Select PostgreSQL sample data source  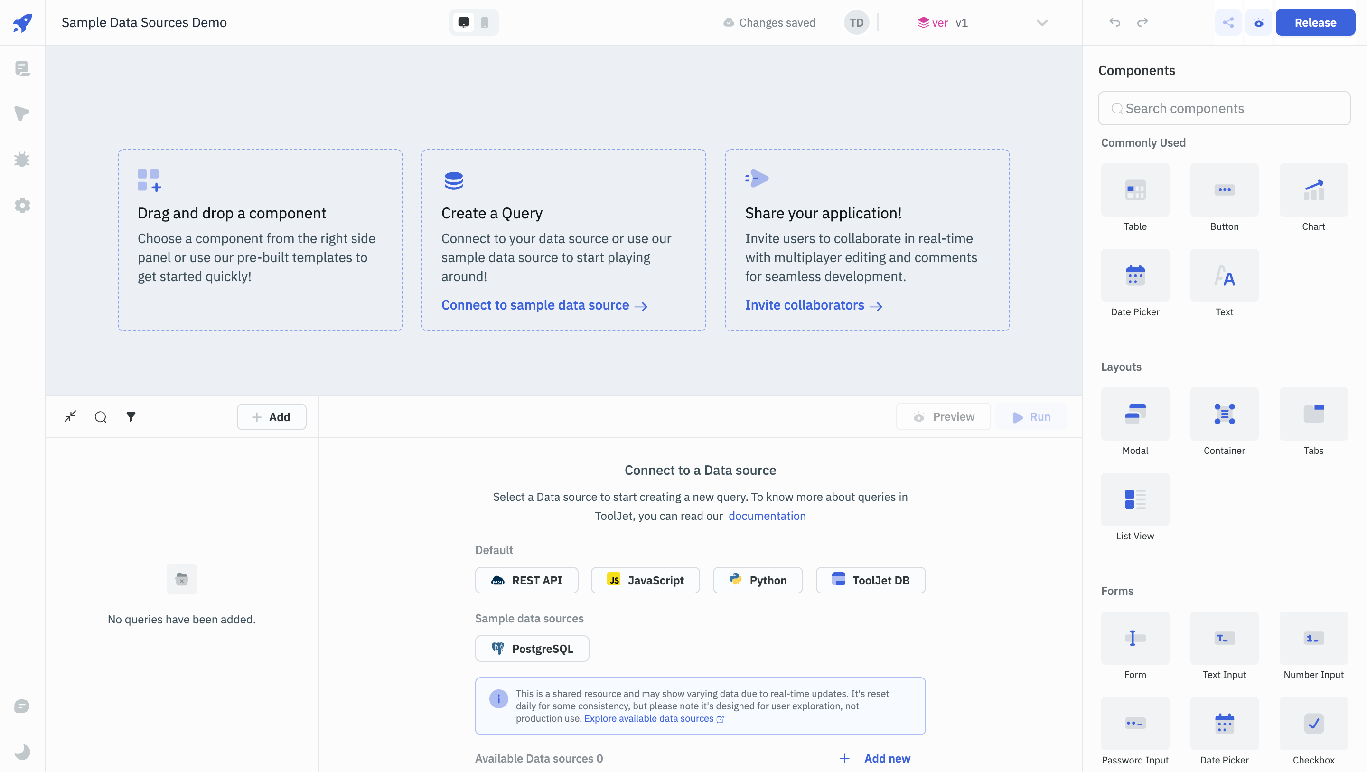pyautogui.click(x=532, y=648)
